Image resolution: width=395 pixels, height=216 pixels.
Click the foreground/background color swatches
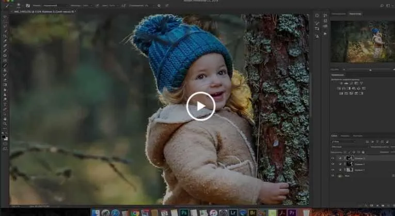(5, 138)
